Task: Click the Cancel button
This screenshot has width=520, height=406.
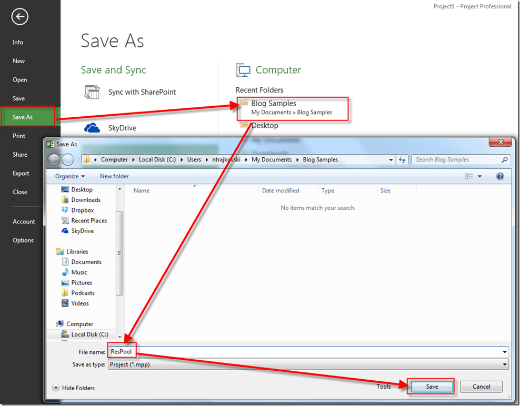Action: coord(481,387)
